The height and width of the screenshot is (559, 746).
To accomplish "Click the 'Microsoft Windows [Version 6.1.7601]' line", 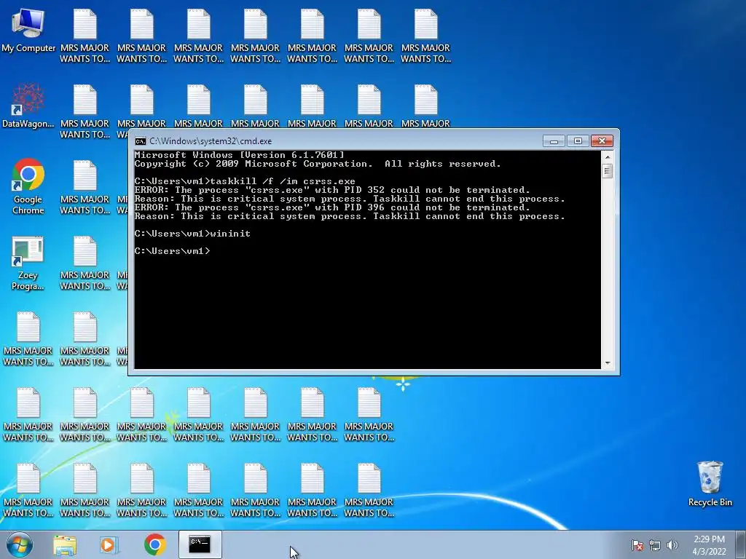I will click(239, 155).
